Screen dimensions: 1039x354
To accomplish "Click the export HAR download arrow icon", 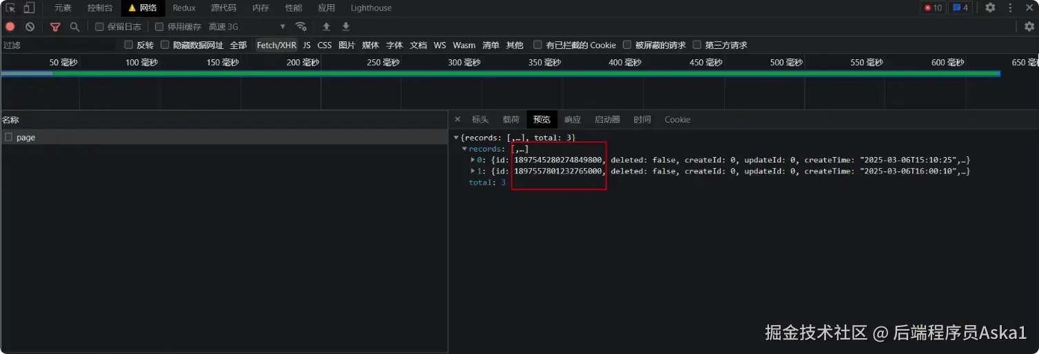I will point(346,27).
